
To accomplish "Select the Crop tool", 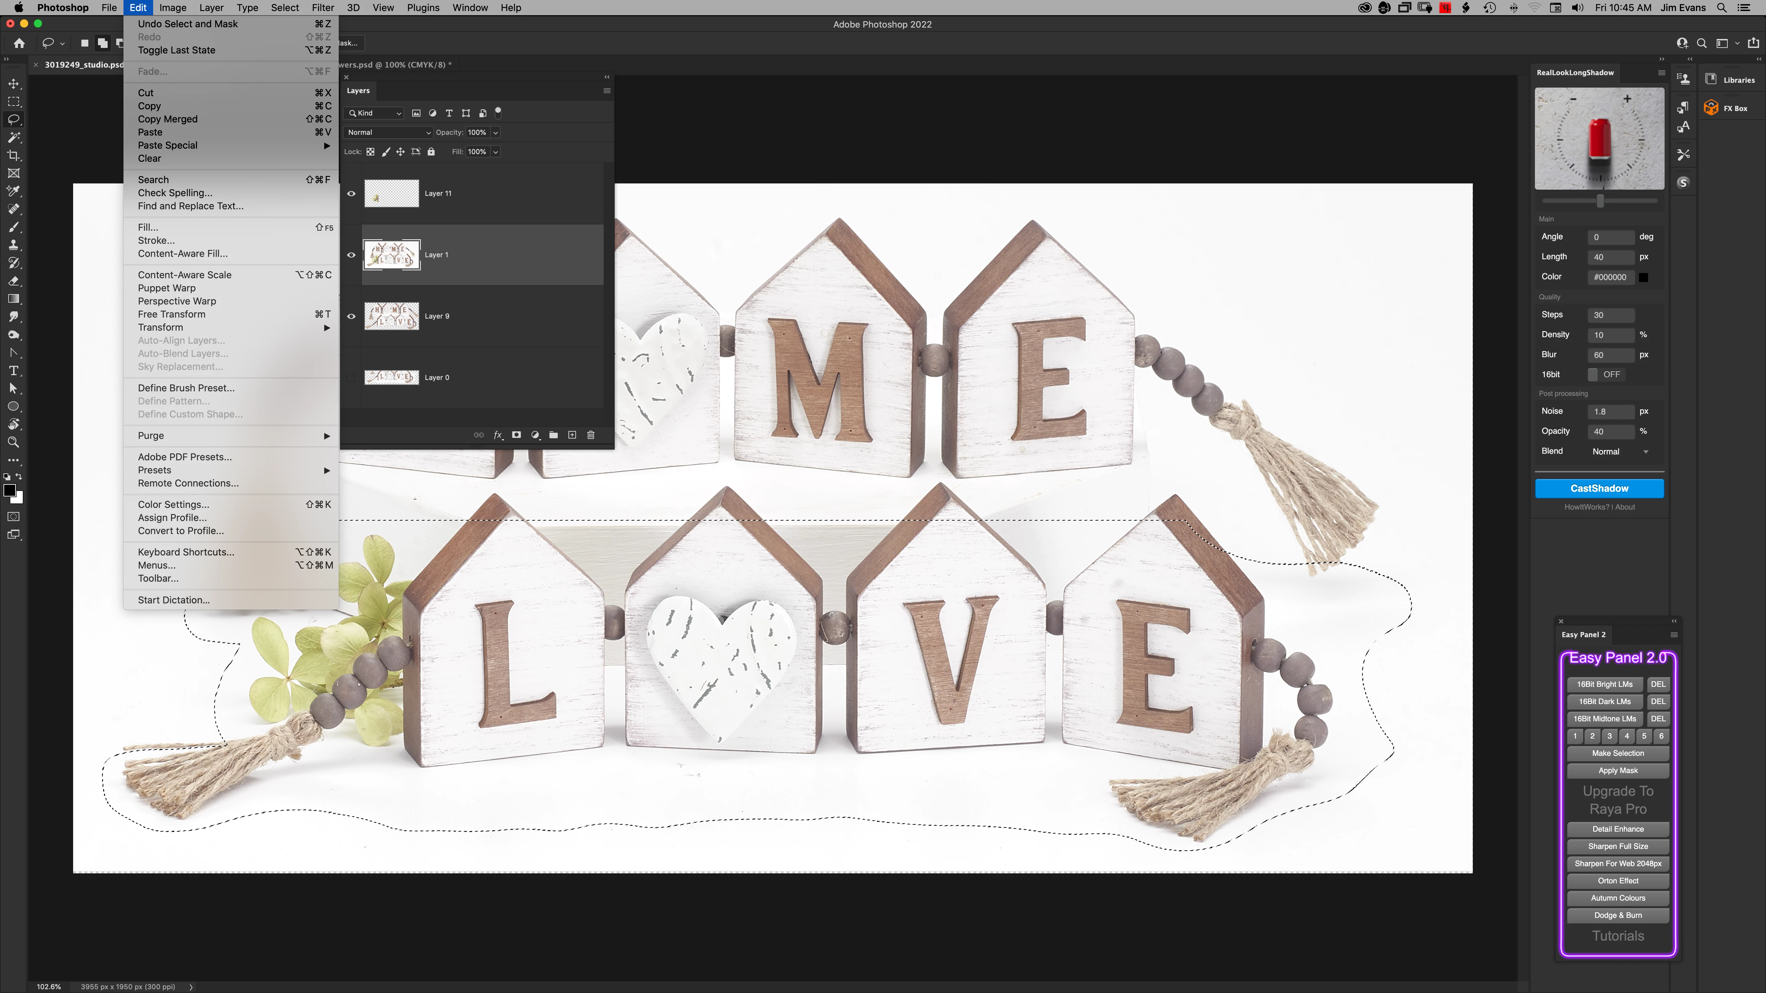I will [14, 156].
